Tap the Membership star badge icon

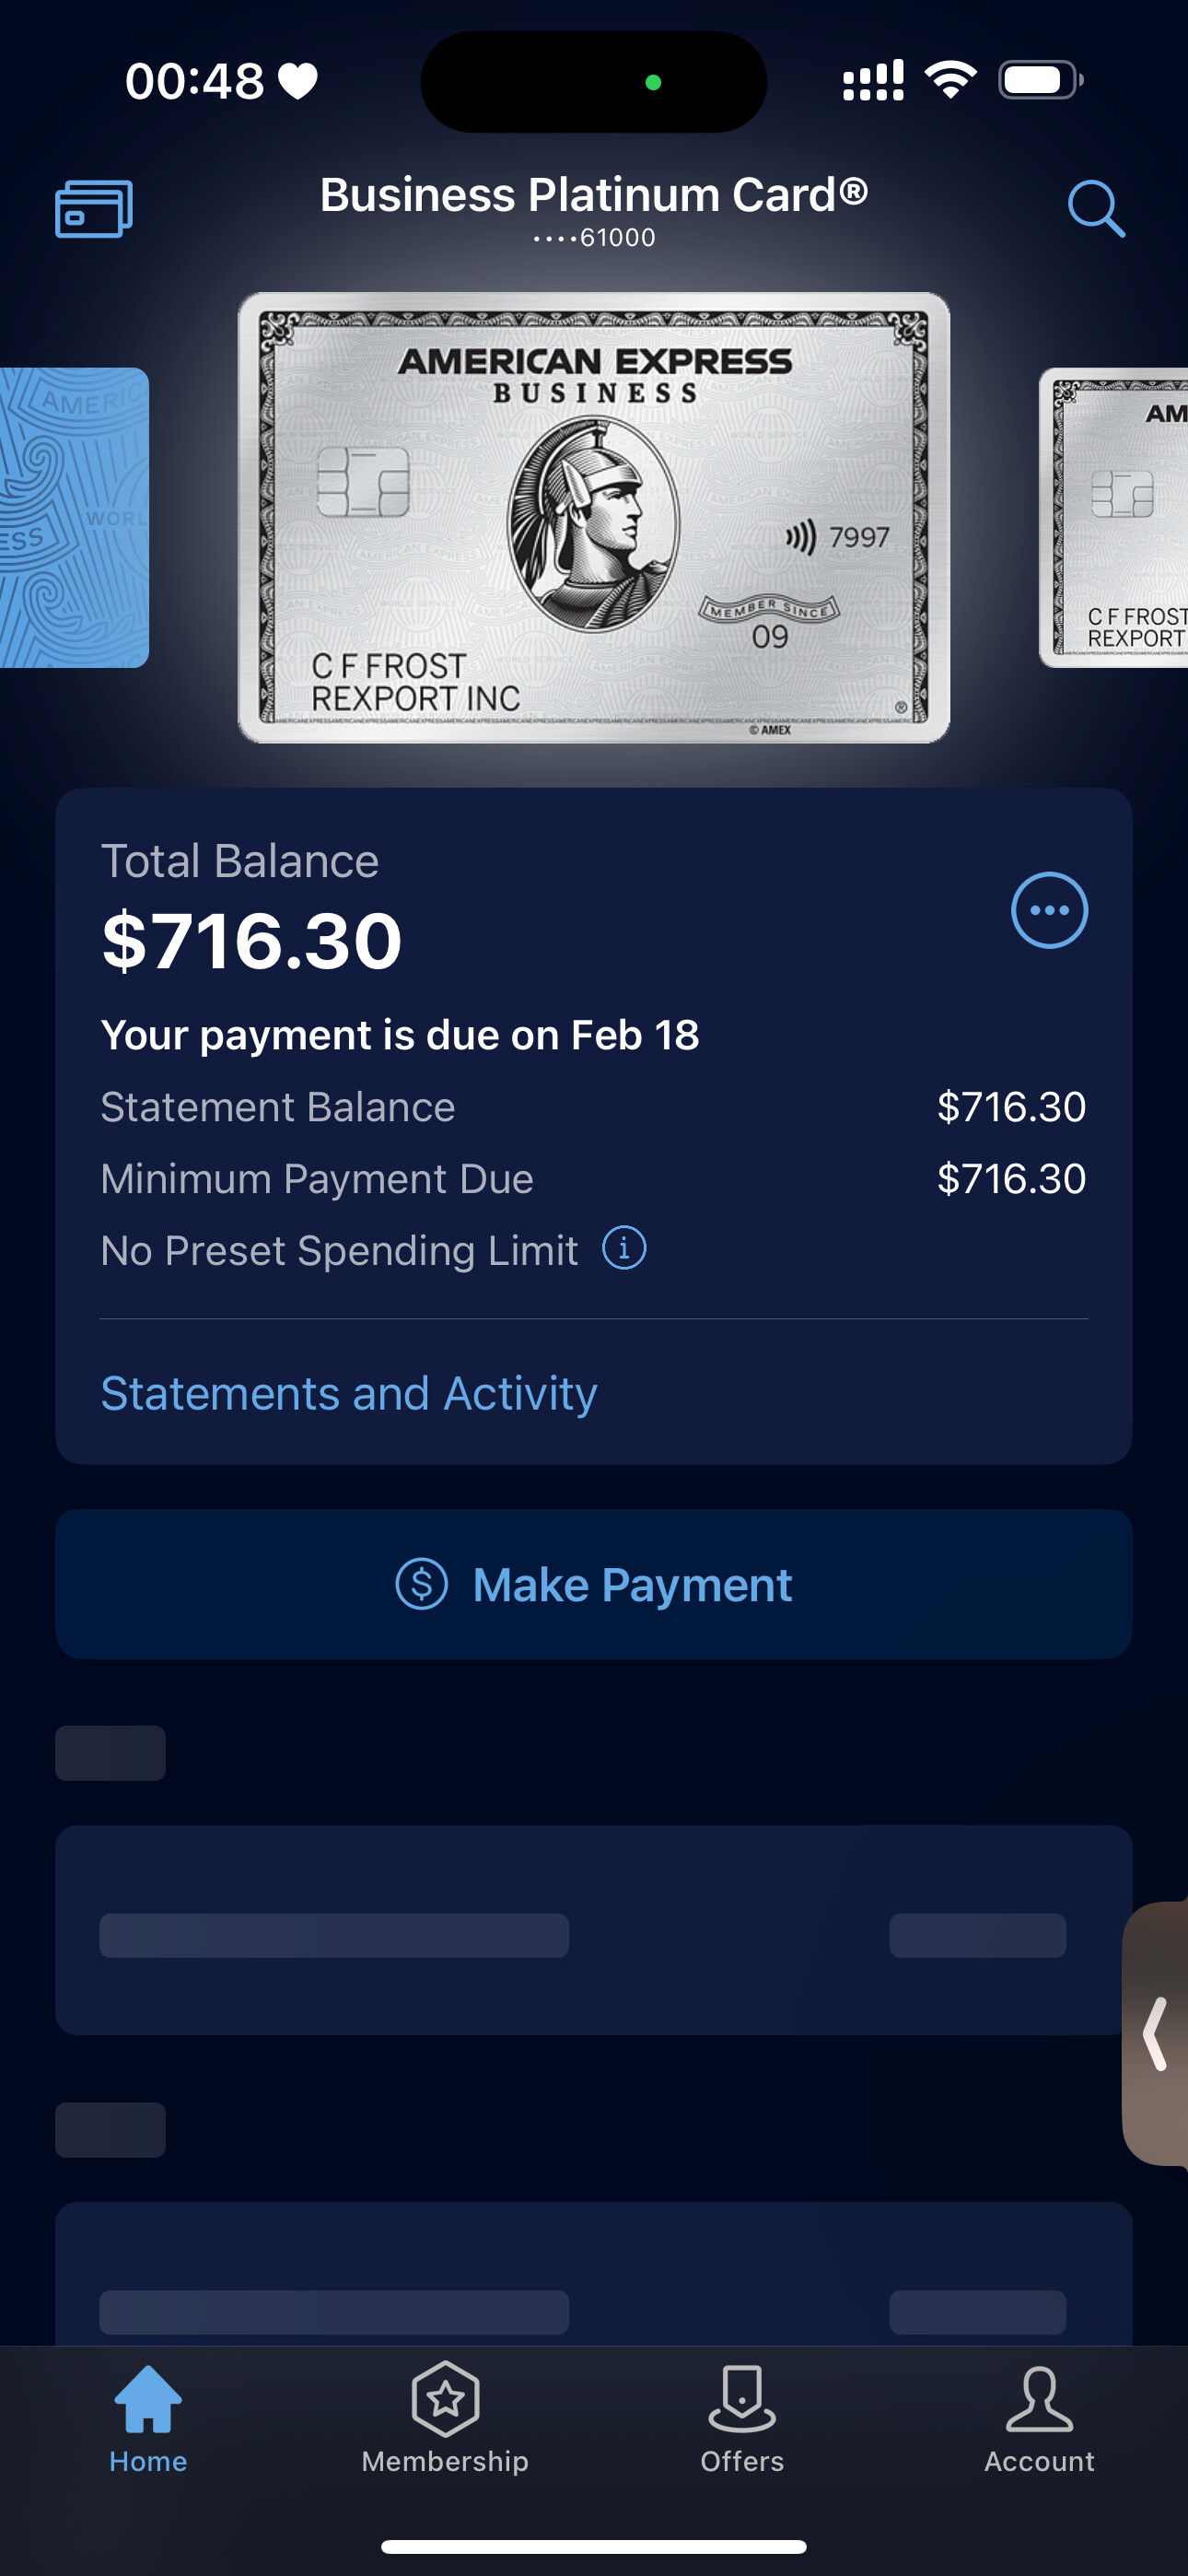[x=445, y=2398]
